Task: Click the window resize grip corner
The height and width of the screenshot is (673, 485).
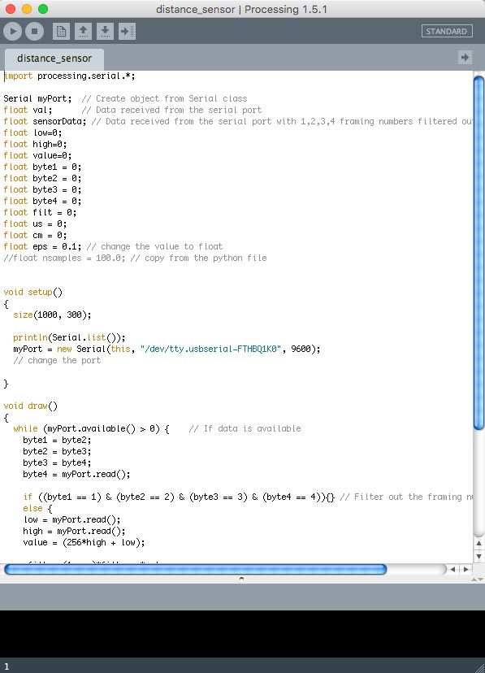Action: click(479, 666)
